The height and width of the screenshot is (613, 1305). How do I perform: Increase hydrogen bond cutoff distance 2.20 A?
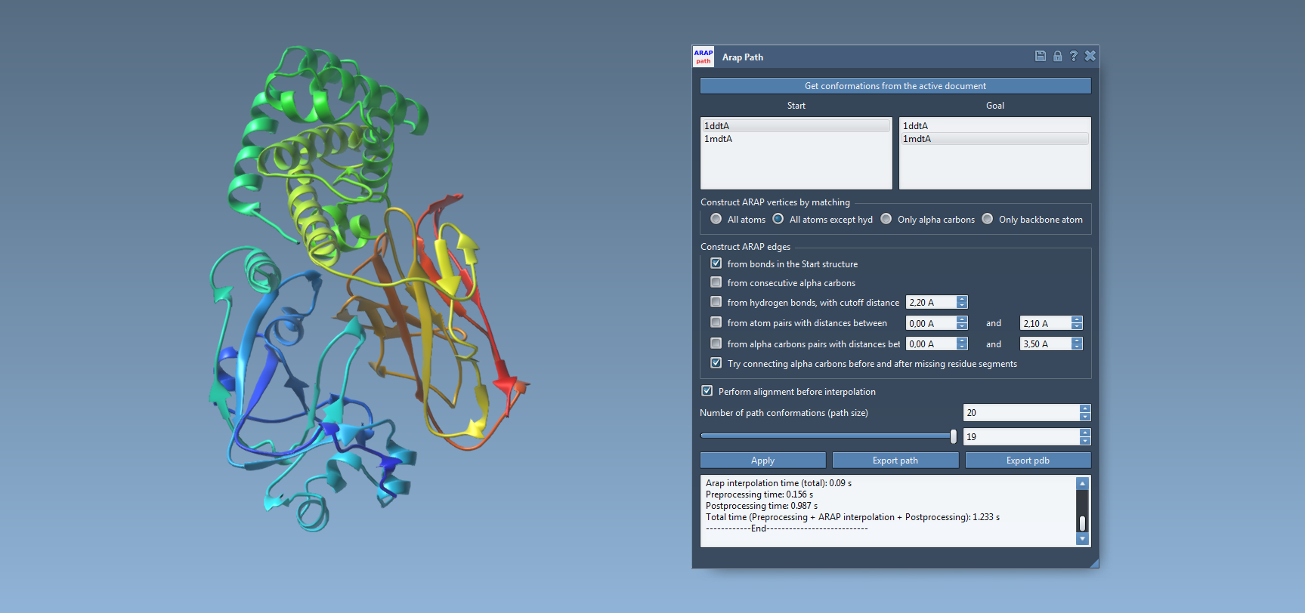point(962,299)
